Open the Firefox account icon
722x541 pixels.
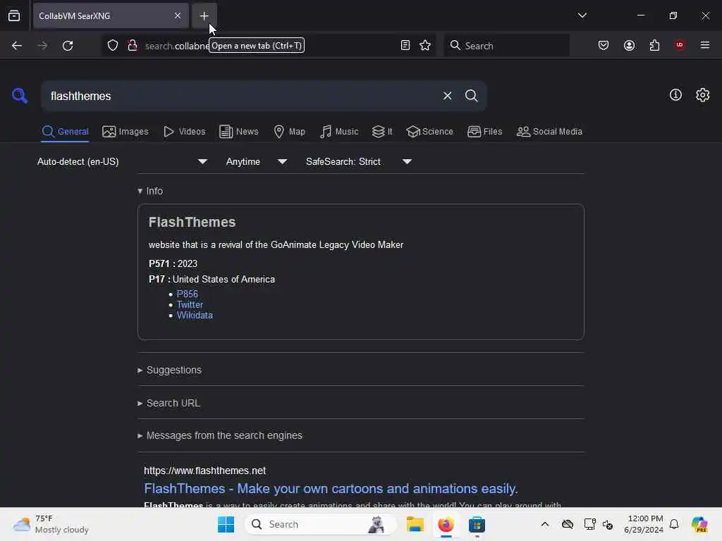click(x=629, y=46)
